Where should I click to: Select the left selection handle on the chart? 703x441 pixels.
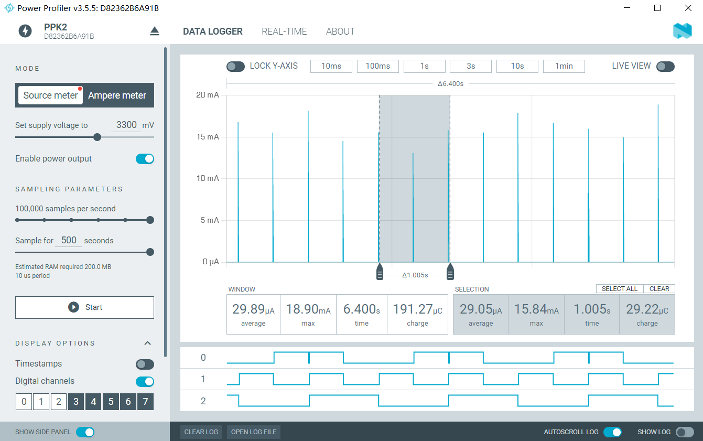tap(380, 272)
